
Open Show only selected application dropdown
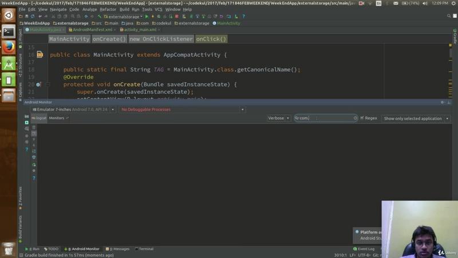click(416, 118)
